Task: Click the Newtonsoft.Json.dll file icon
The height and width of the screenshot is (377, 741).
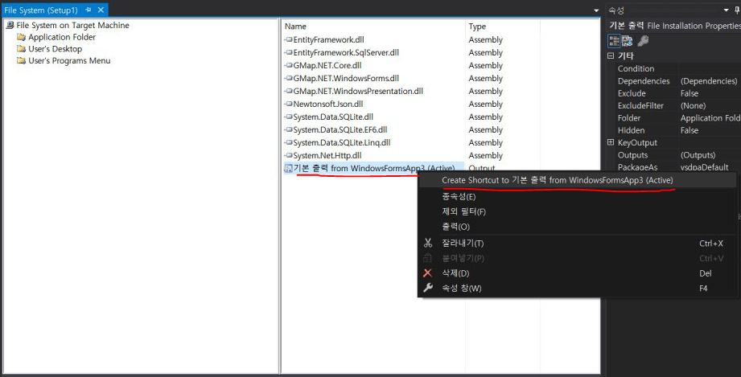Action: point(288,104)
